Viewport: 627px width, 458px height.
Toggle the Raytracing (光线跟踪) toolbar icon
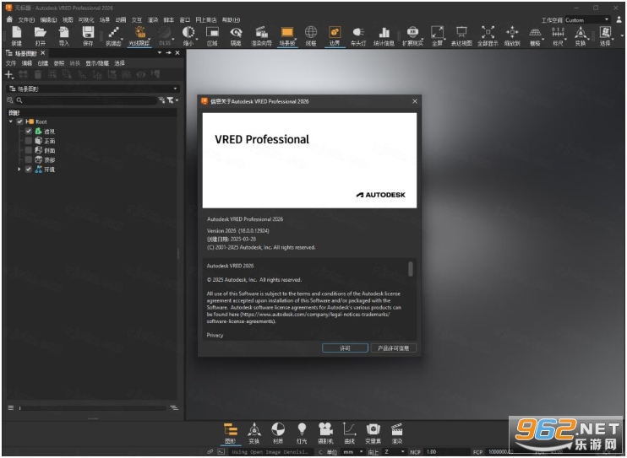click(139, 33)
